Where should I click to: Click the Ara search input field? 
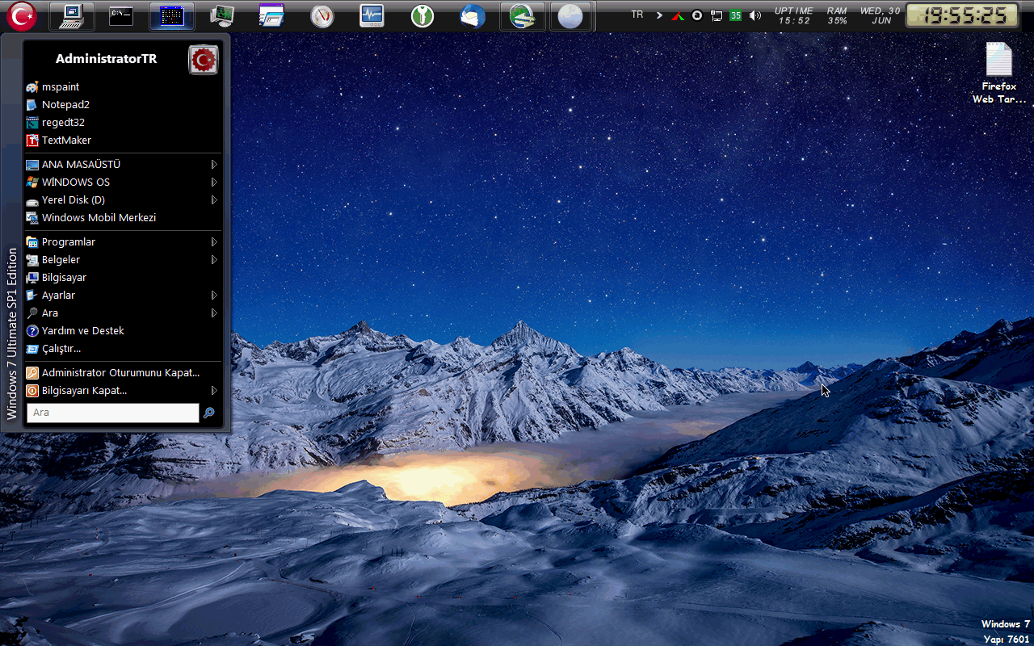[x=113, y=413]
